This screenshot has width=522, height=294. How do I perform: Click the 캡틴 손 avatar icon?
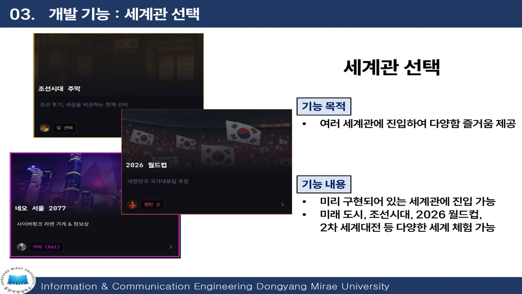(132, 204)
